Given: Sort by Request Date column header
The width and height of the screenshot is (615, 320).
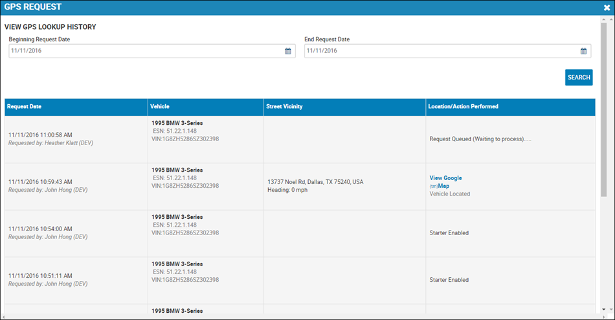Looking at the screenshot, I should pos(76,107).
